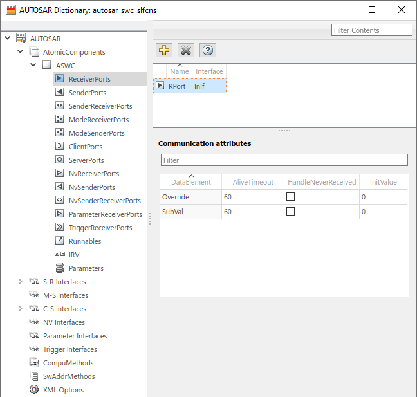Image resolution: width=417 pixels, height=397 pixels.
Task: Sort ports by Name column header
Action: (x=180, y=71)
